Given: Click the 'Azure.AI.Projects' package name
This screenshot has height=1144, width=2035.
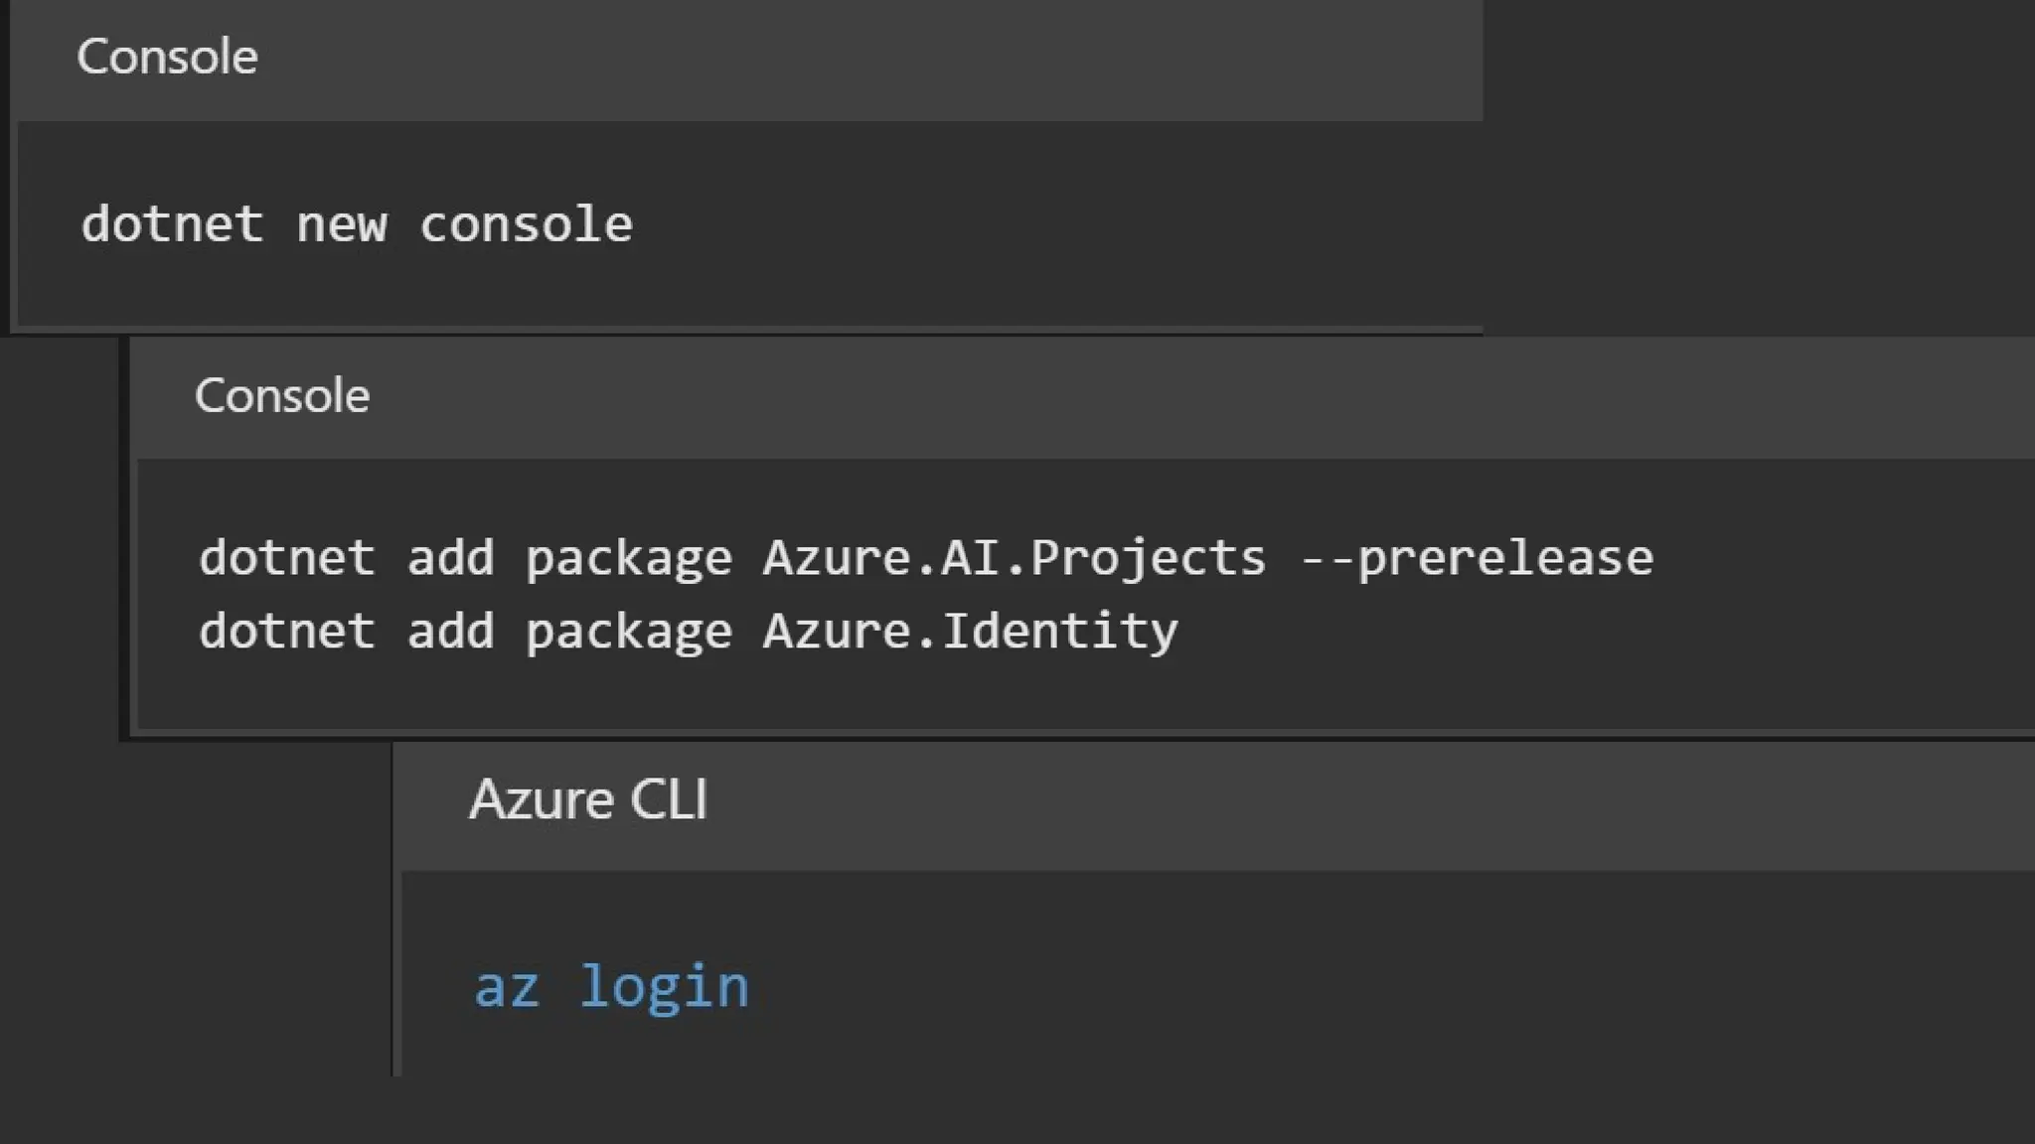Looking at the screenshot, I should tap(1014, 558).
